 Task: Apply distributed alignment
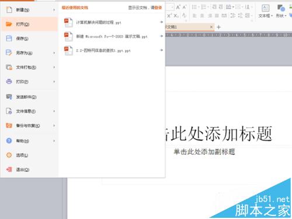pos(224,16)
